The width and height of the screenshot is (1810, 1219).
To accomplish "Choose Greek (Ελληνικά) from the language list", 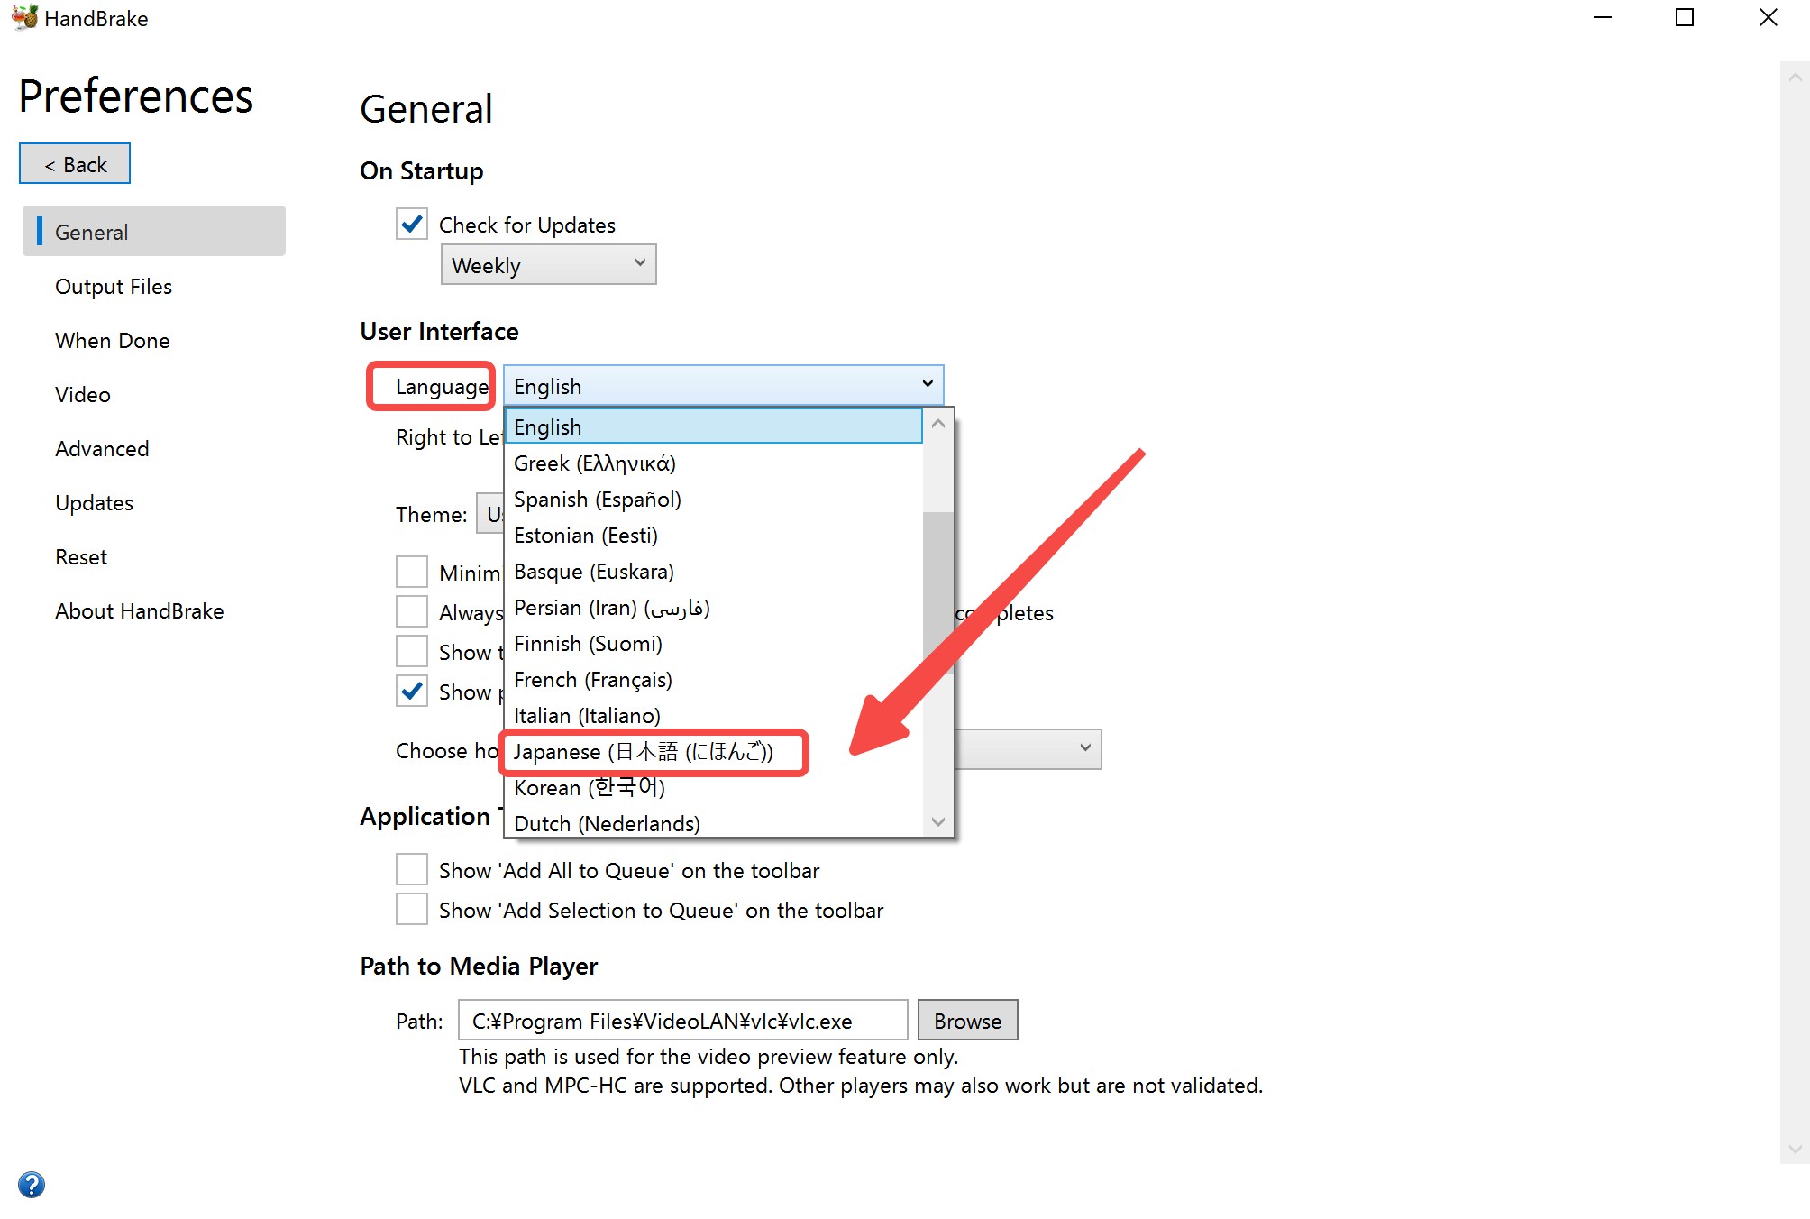I will [713, 463].
